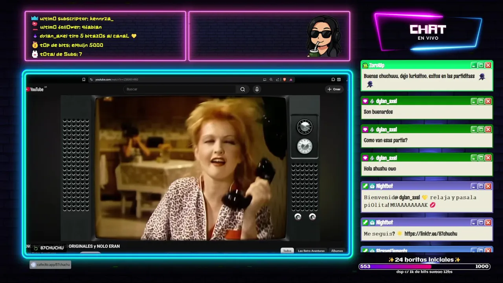This screenshot has width=503, height=283.
Task: Click the Brave Shields lion icon
Action: [x=285, y=79]
